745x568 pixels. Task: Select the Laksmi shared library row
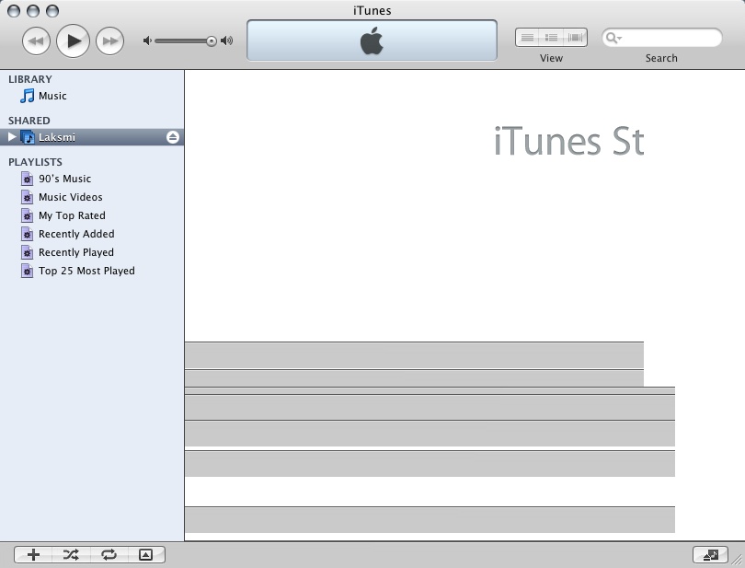click(92, 137)
